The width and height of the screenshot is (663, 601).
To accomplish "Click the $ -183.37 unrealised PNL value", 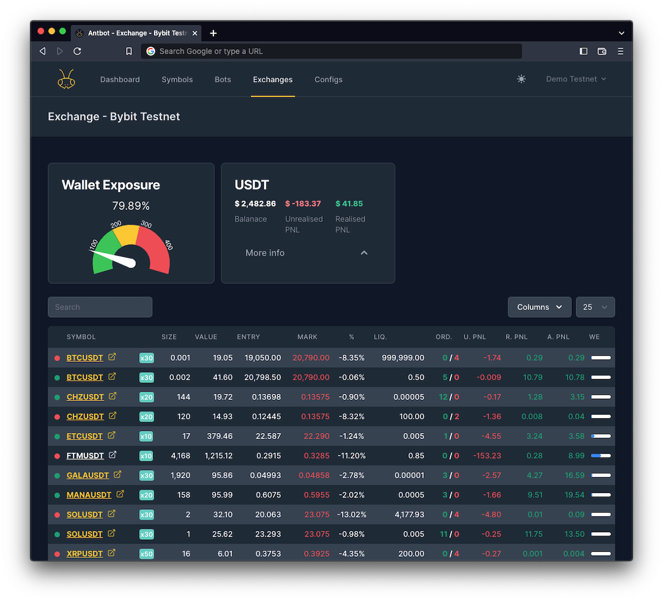I will pos(303,203).
